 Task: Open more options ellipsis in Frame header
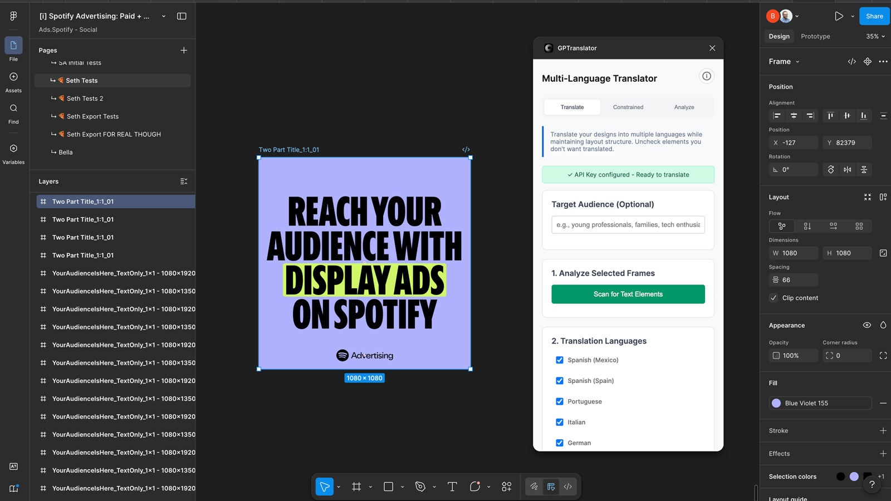tap(883, 62)
